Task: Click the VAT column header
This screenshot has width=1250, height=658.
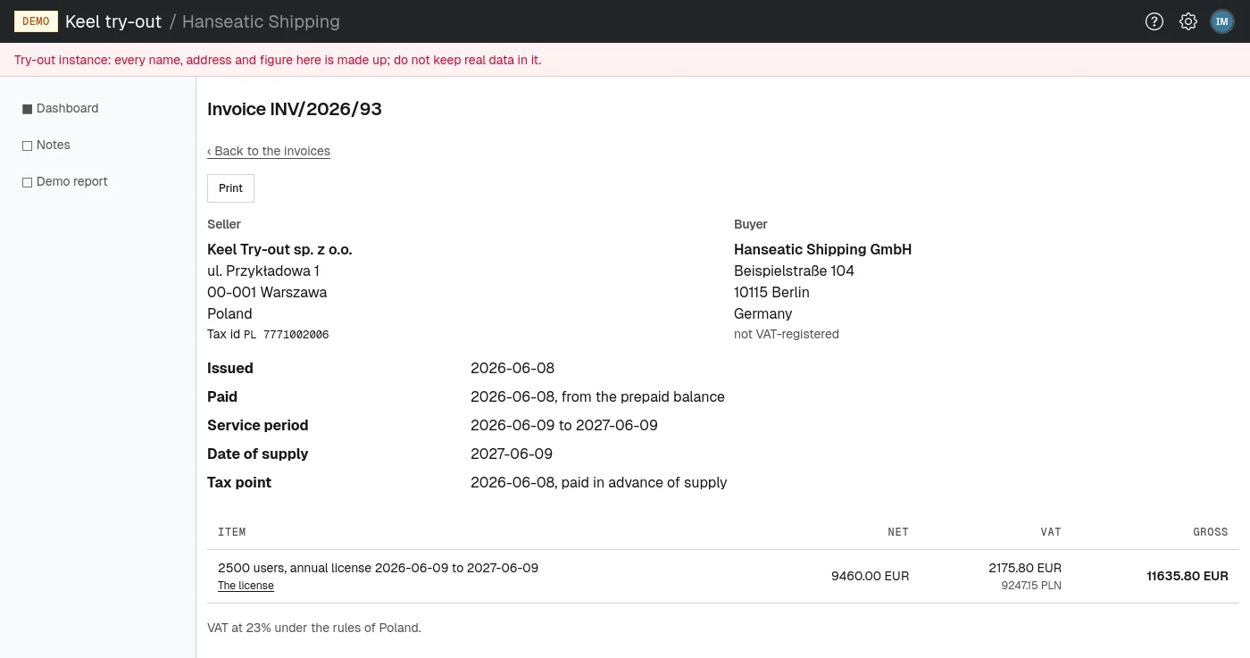Action: click(1051, 532)
